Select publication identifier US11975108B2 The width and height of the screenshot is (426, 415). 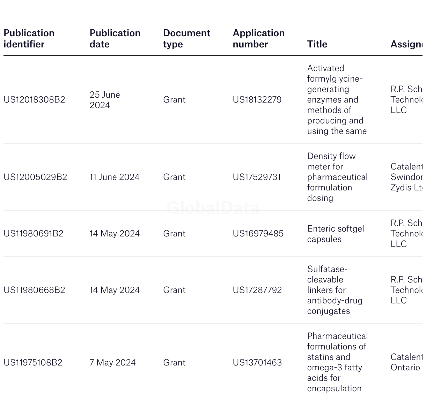pos(33,363)
